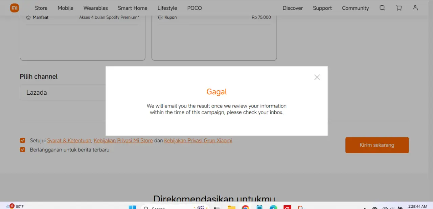Image resolution: width=433 pixels, height=209 pixels.
Task: Uncheck Berlangganan untuk berita terbaru checkbox
Action: pyautogui.click(x=23, y=149)
